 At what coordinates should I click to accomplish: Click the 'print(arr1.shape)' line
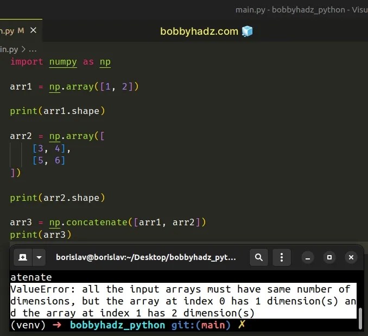[58, 111]
